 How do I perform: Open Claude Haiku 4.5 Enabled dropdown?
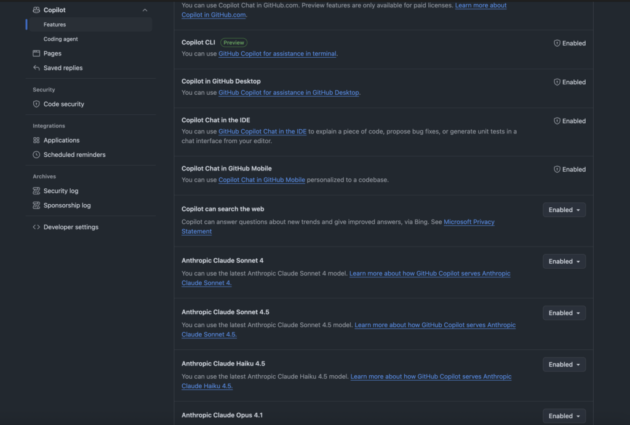coord(564,365)
